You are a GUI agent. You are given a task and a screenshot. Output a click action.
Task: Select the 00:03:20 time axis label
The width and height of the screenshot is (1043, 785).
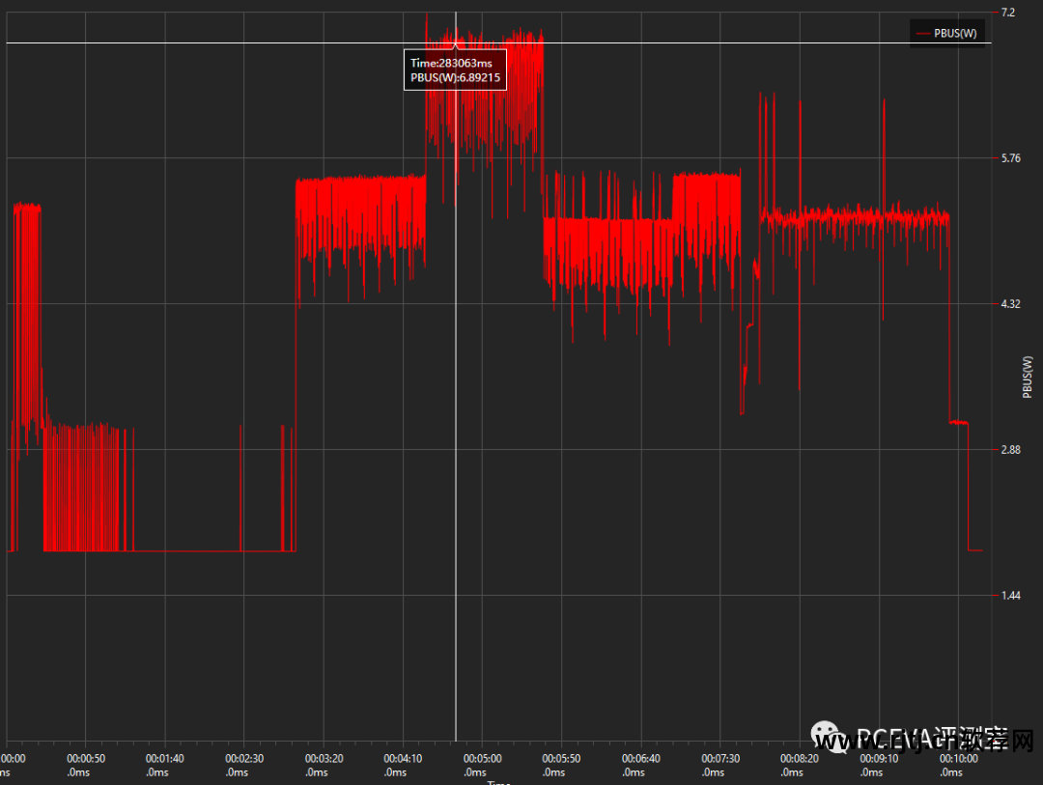324,760
